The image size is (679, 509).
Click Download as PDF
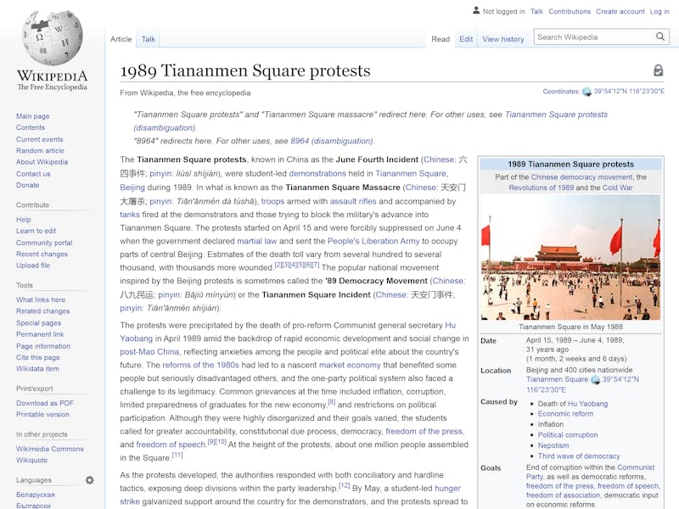click(45, 403)
